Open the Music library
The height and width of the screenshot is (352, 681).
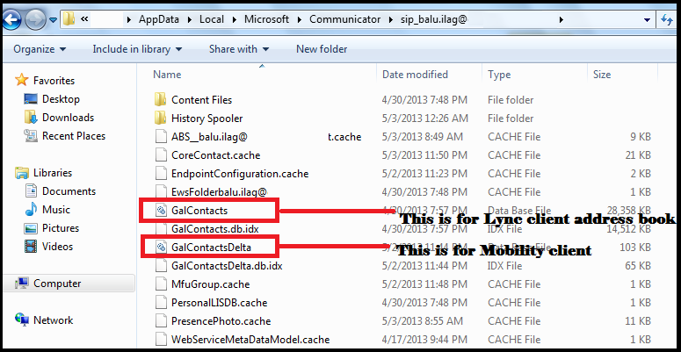[x=56, y=210]
